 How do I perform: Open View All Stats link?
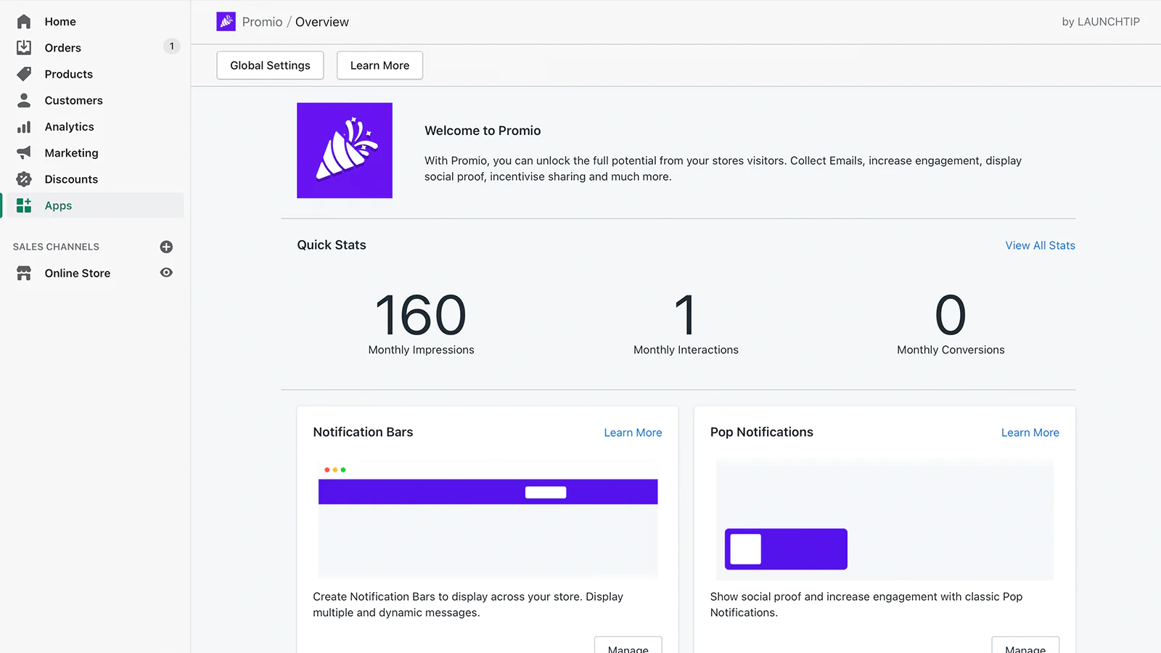1040,245
